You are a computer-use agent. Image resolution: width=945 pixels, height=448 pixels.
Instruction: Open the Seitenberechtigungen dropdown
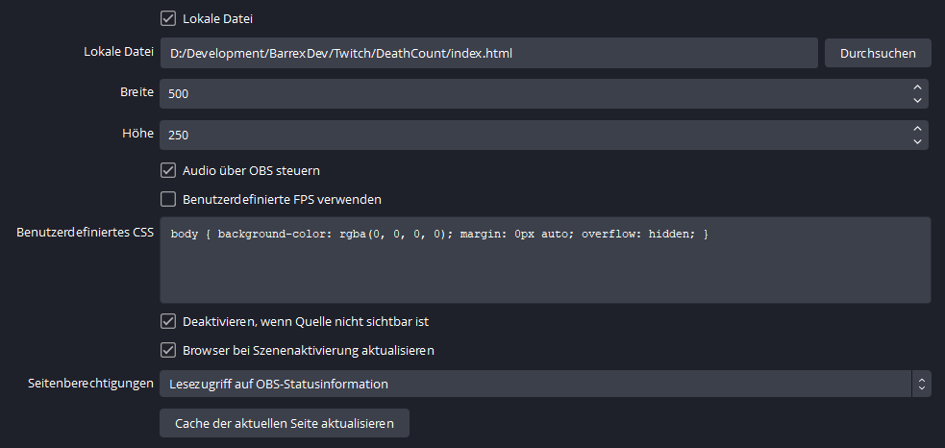pos(544,385)
